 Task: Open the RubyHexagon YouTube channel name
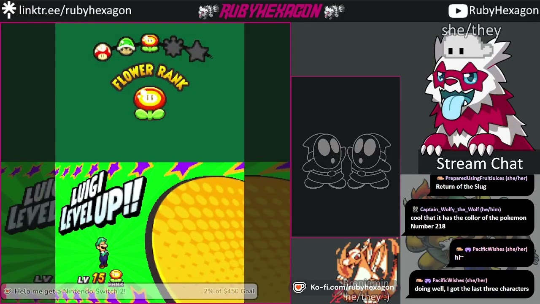pos(503,11)
